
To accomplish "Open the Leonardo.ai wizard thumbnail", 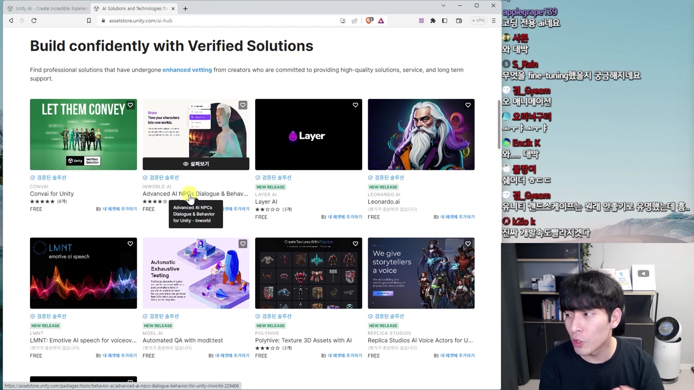I will [421, 135].
